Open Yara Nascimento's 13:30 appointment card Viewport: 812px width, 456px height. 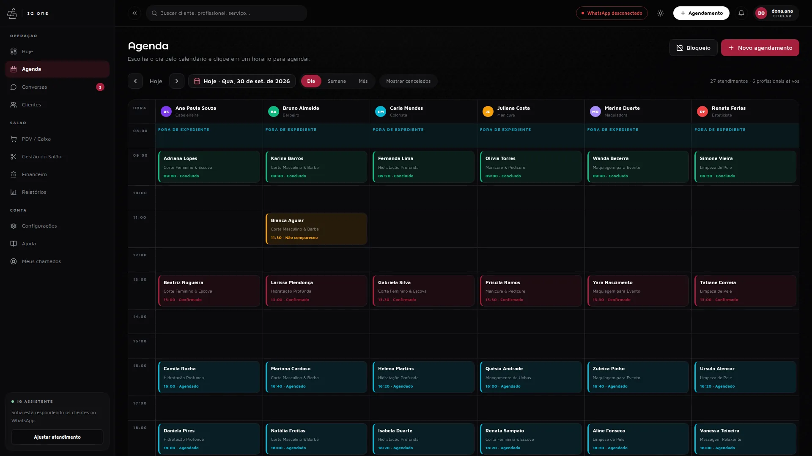[638, 291]
